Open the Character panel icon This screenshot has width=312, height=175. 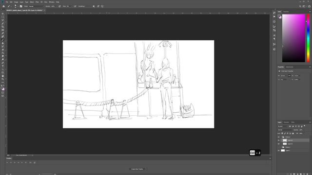click(x=274, y=35)
